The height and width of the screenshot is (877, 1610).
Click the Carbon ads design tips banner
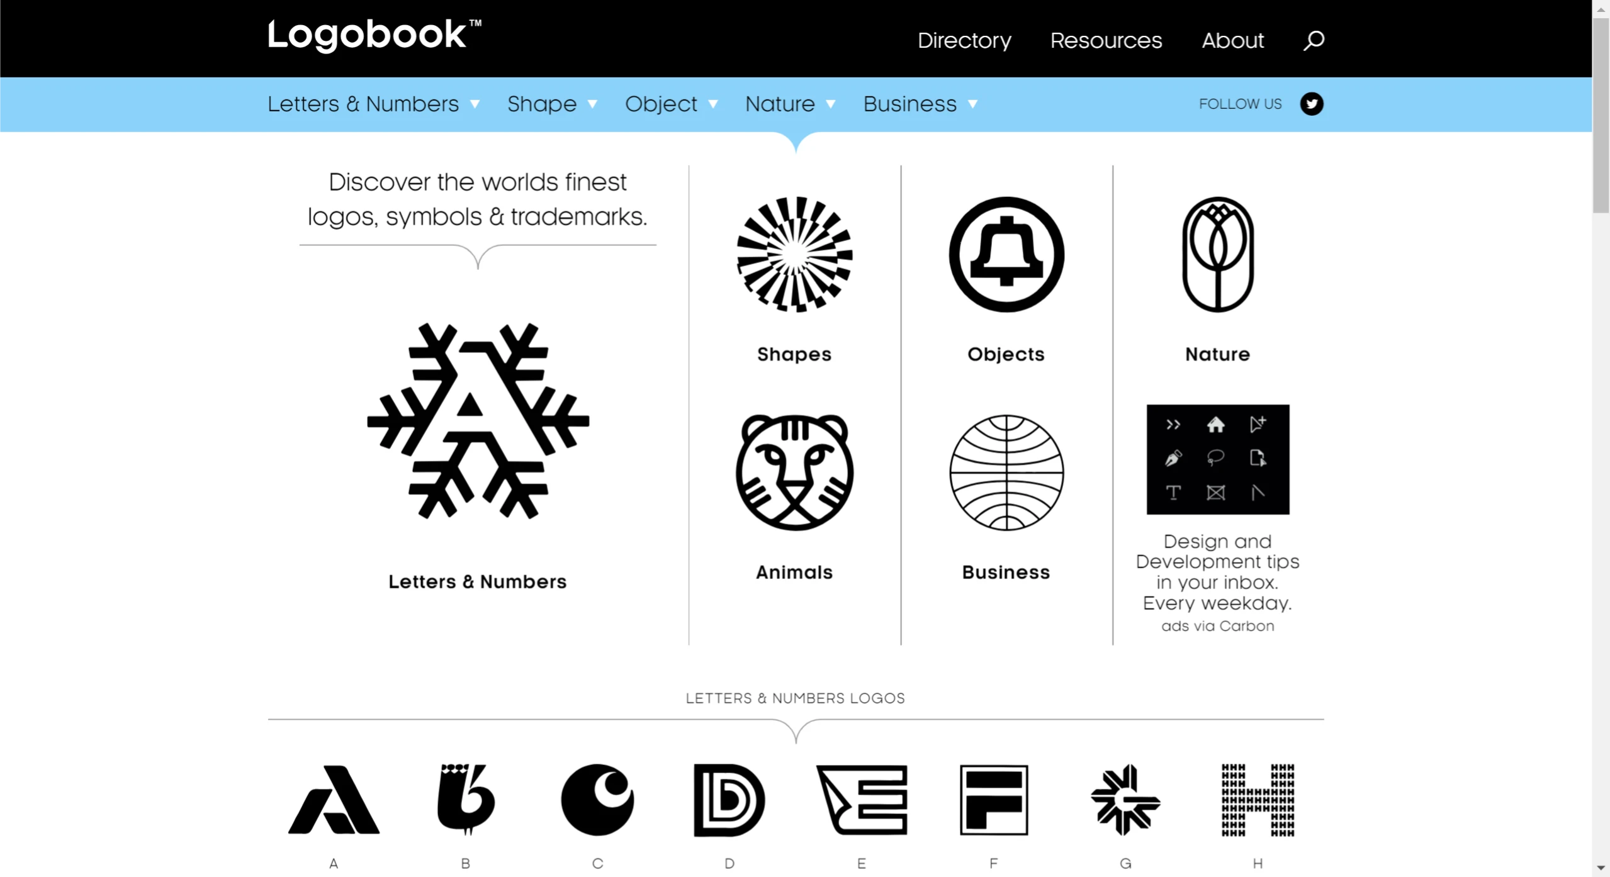coord(1217,458)
